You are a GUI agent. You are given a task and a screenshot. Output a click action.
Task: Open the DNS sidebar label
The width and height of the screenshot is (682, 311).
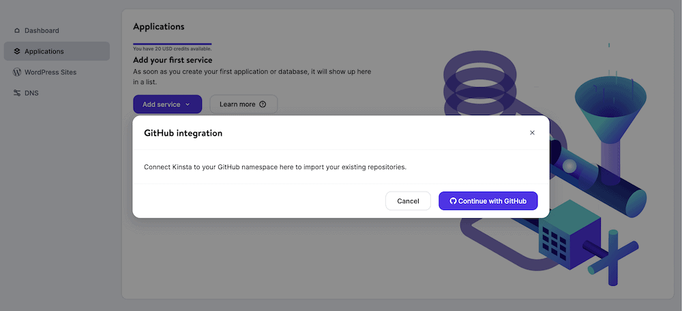pyautogui.click(x=31, y=93)
